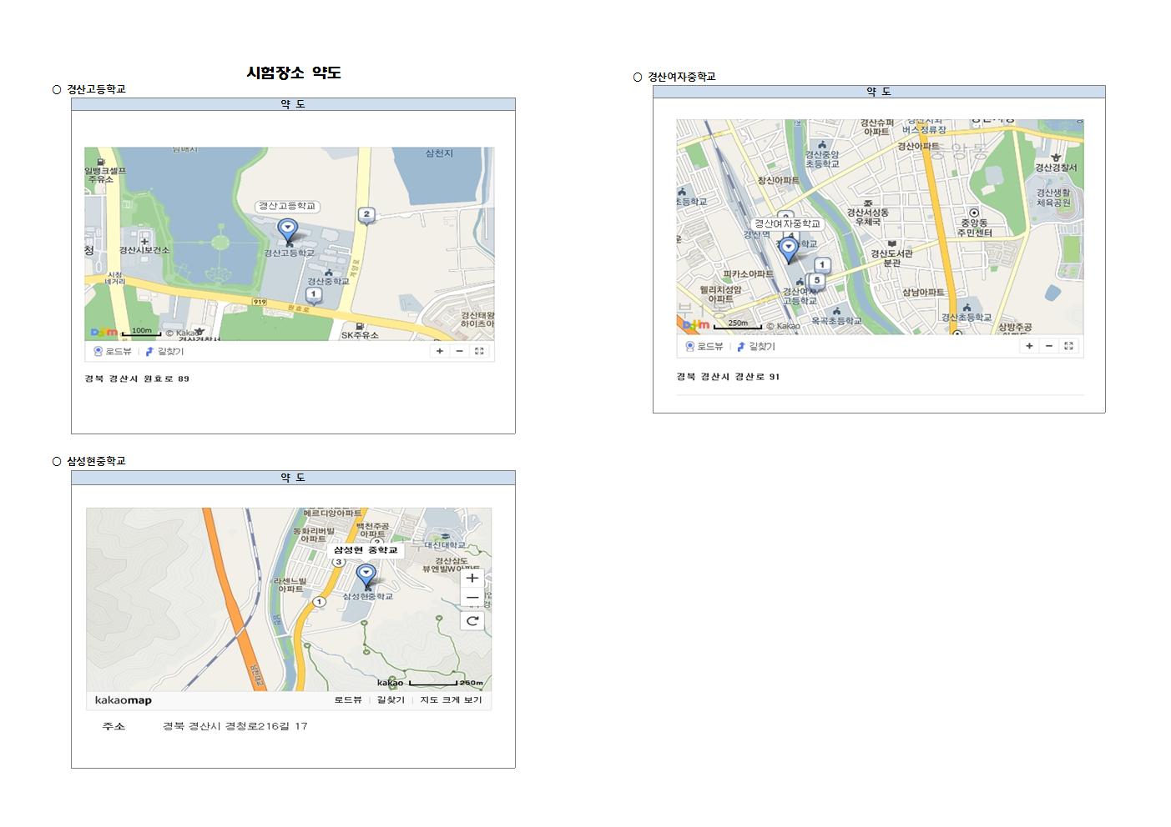
Task: Click numbered marker 2 on 경산고등학교 map
Action: pyautogui.click(x=366, y=215)
